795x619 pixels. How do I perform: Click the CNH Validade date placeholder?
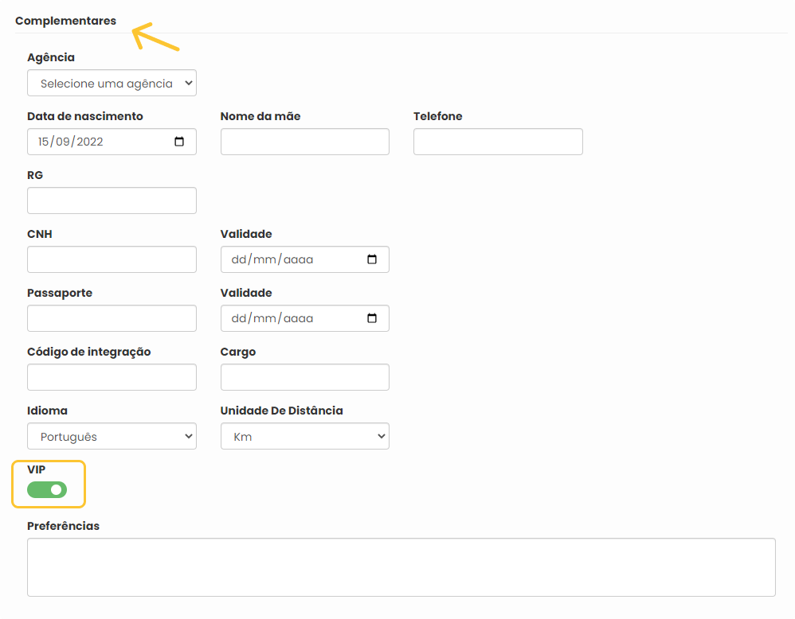click(x=272, y=259)
